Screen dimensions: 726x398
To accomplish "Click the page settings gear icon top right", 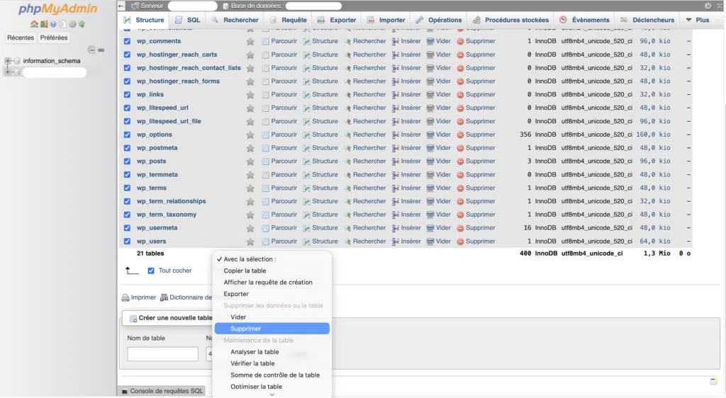I will coord(708,6).
